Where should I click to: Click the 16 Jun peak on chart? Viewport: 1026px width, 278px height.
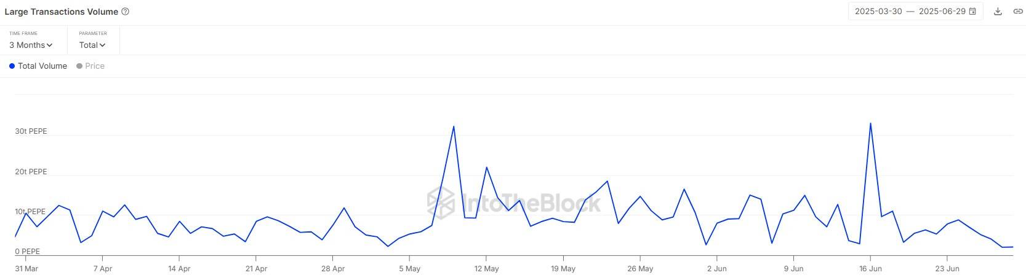pyautogui.click(x=870, y=123)
